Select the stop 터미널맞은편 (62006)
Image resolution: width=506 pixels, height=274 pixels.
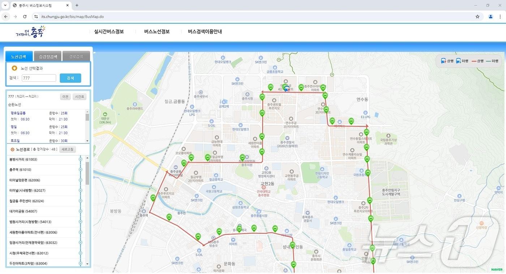point(25,180)
